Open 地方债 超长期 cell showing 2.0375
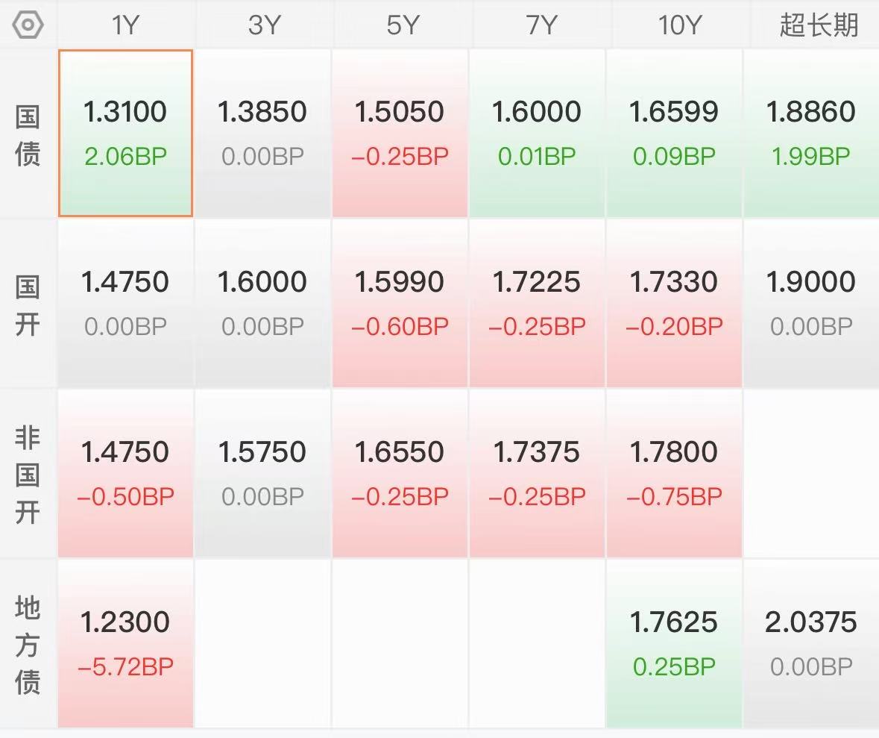This screenshot has width=879, height=738. pyautogui.click(x=811, y=643)
